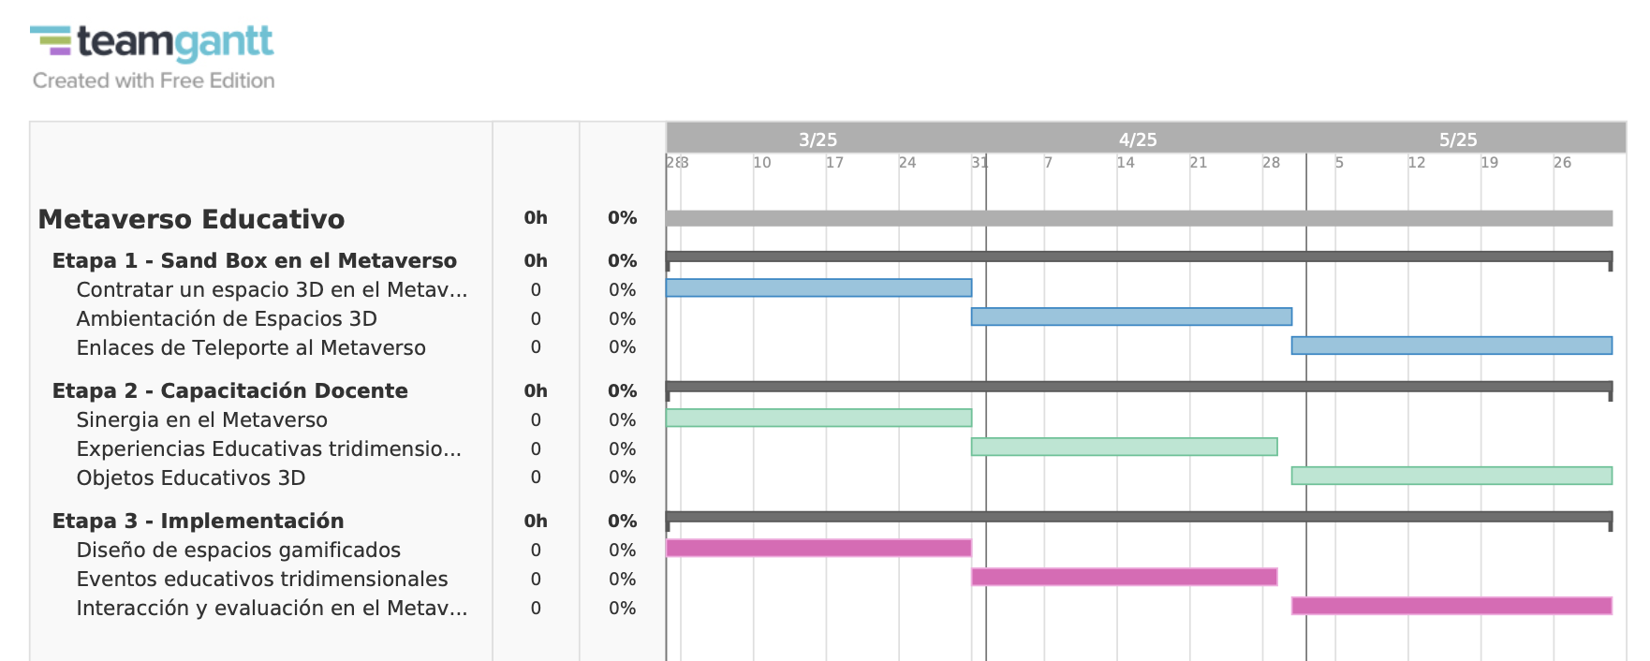
Task: Click the "Created with Free Edition" text
Action: 154,81
